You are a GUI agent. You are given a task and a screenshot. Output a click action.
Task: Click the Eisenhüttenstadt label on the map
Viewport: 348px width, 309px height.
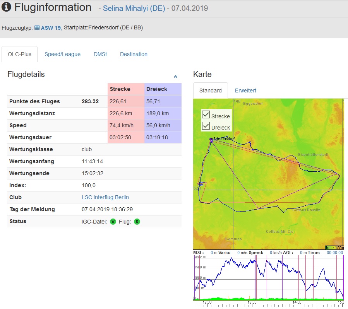click(313, 155)
